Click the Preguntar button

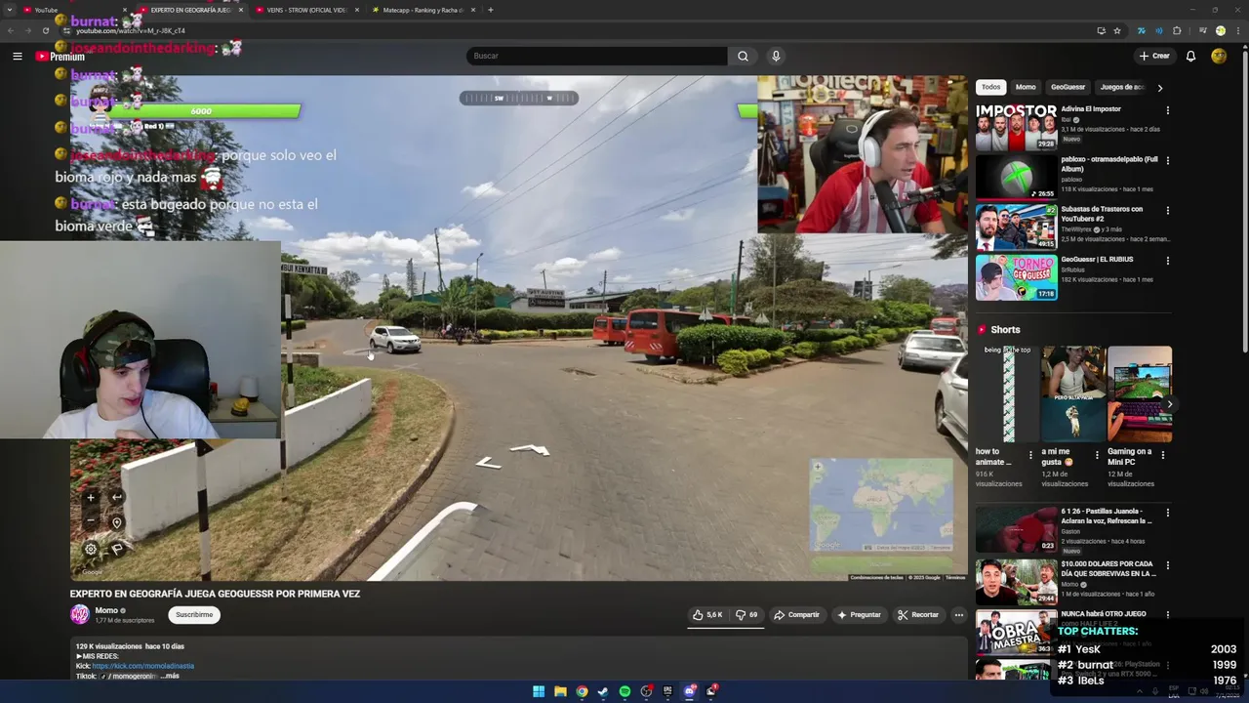[859, 615]
